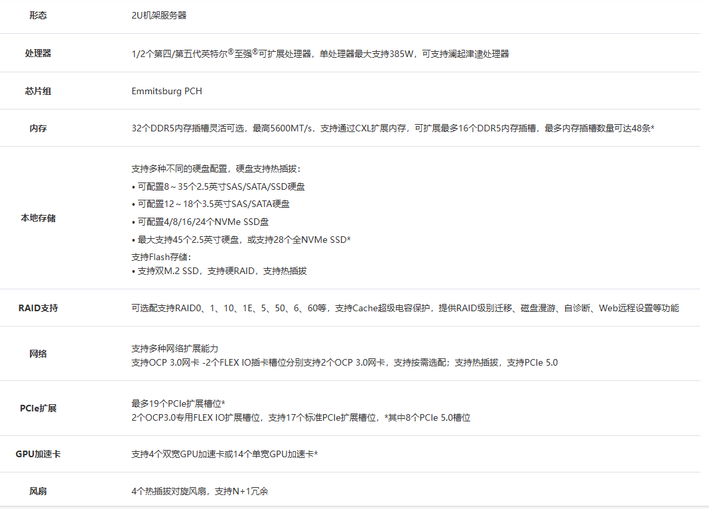The image size is (709, 509).
Task: Click the RAID0、1、10 levels description
Action: click(x=405, y=308)
